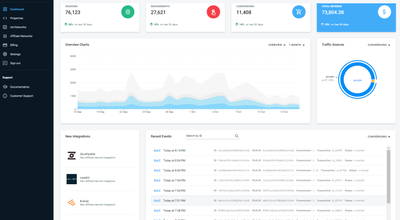The image size is (400, 220).
Task: Go to Properties menu item
Action: pos(17,18)
